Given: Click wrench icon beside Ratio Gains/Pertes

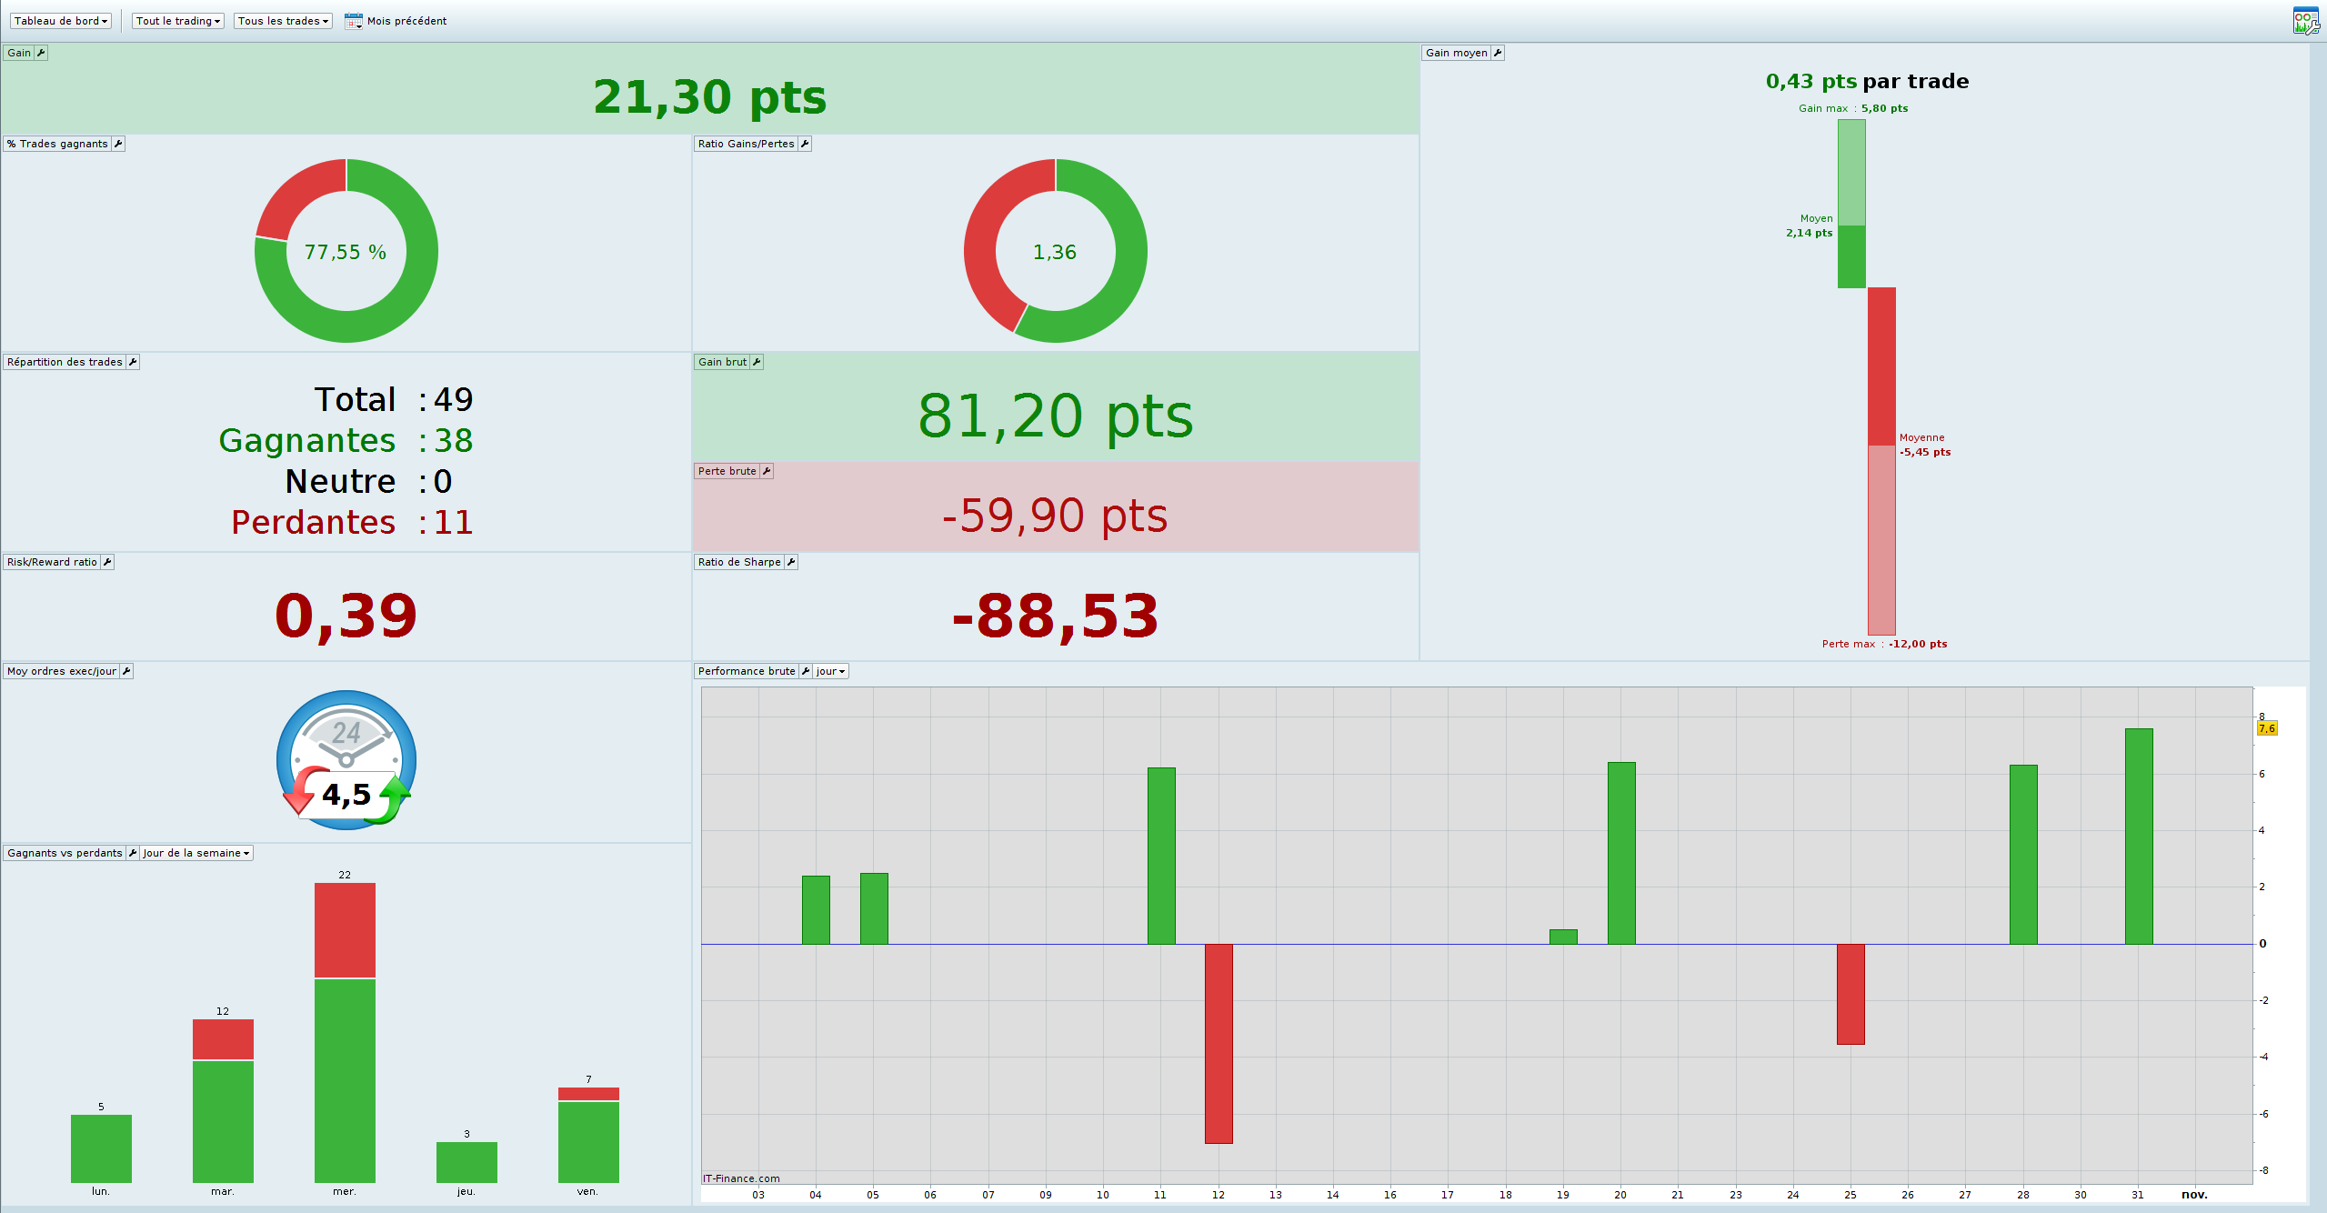Looking at the screenshot, I should [x=805, y=144].
